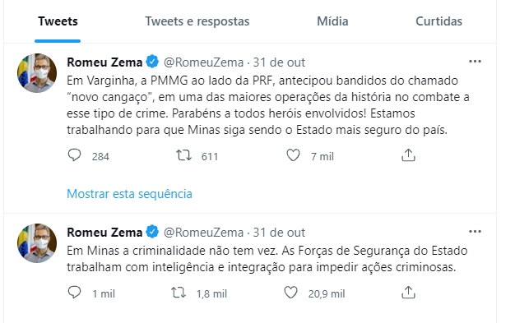Open the 31 de out timestamp on first tweet

[x=279, y=62]
